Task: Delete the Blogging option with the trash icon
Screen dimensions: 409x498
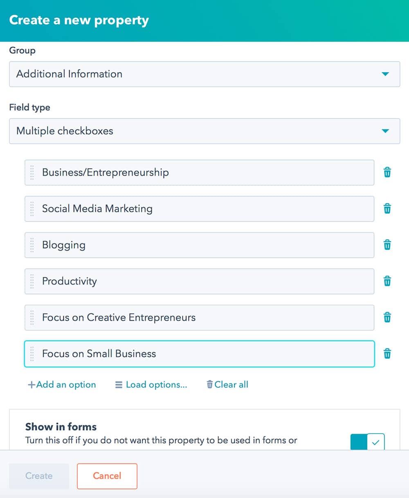Action: point(387,245)
